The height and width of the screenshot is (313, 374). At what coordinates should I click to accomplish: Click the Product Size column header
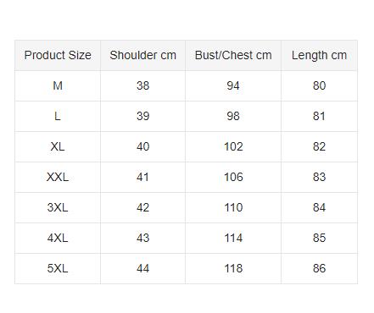click(58, 55)
